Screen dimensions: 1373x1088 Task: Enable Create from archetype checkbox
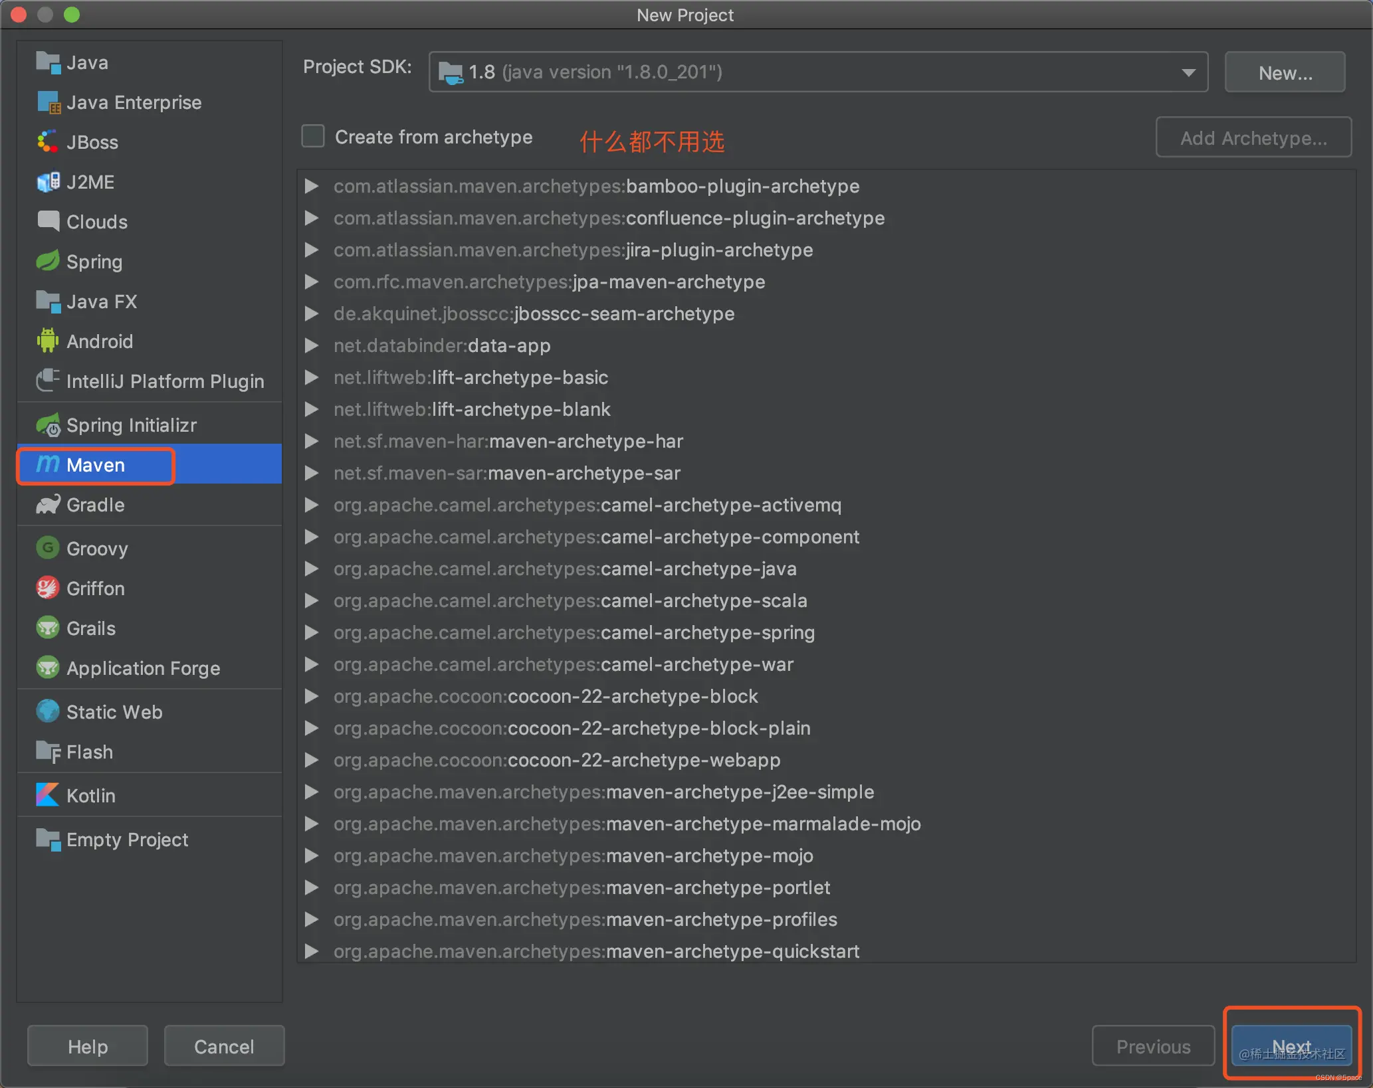(x=313, y=137)
